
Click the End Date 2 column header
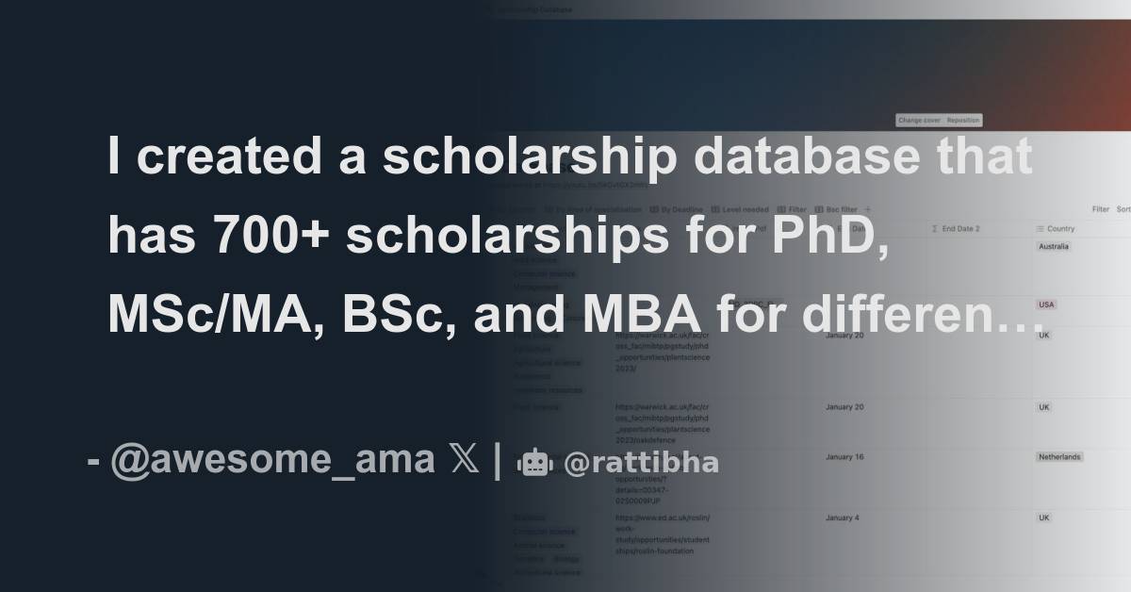[x=961, y=228]
